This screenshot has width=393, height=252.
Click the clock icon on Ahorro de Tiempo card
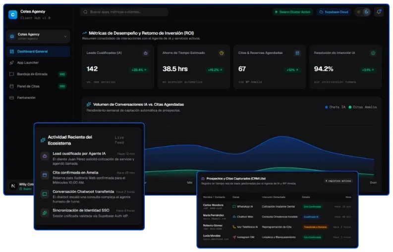pos(222,53)
